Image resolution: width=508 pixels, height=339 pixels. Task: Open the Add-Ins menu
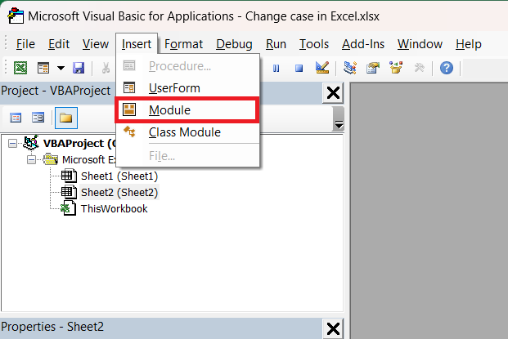pyautogui.click(x=363, y=44)
